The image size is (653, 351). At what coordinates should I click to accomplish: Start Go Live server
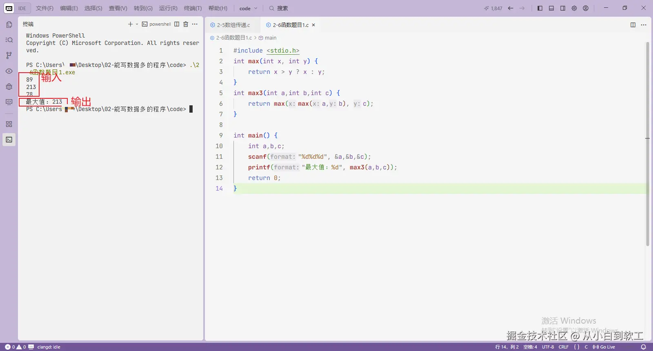click(604, 347)
